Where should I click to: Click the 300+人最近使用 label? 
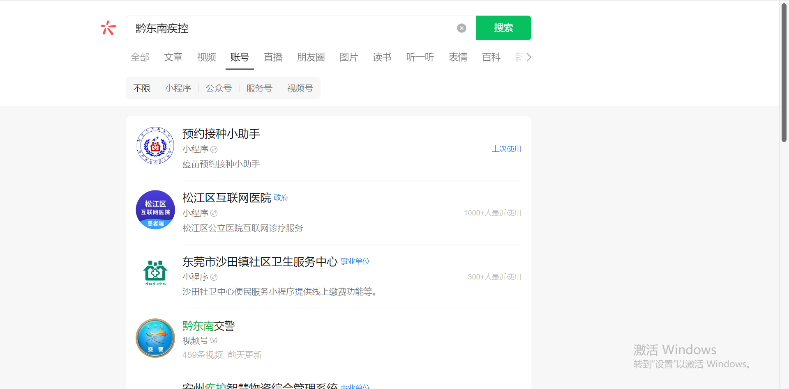click(495, 277)
